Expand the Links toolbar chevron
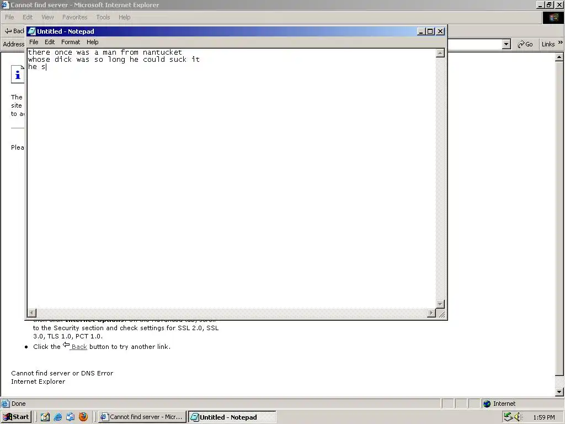565x424 pixels. click(x=561, y=43)
